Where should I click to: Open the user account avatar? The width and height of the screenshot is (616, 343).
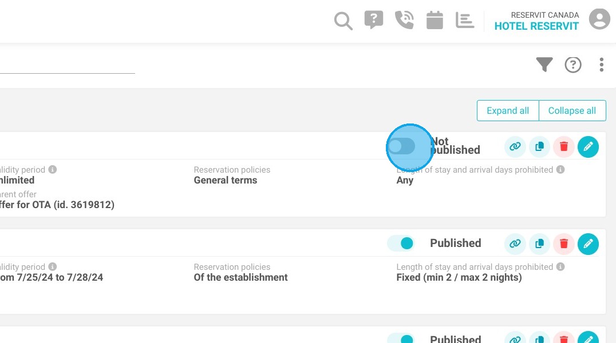599,19
